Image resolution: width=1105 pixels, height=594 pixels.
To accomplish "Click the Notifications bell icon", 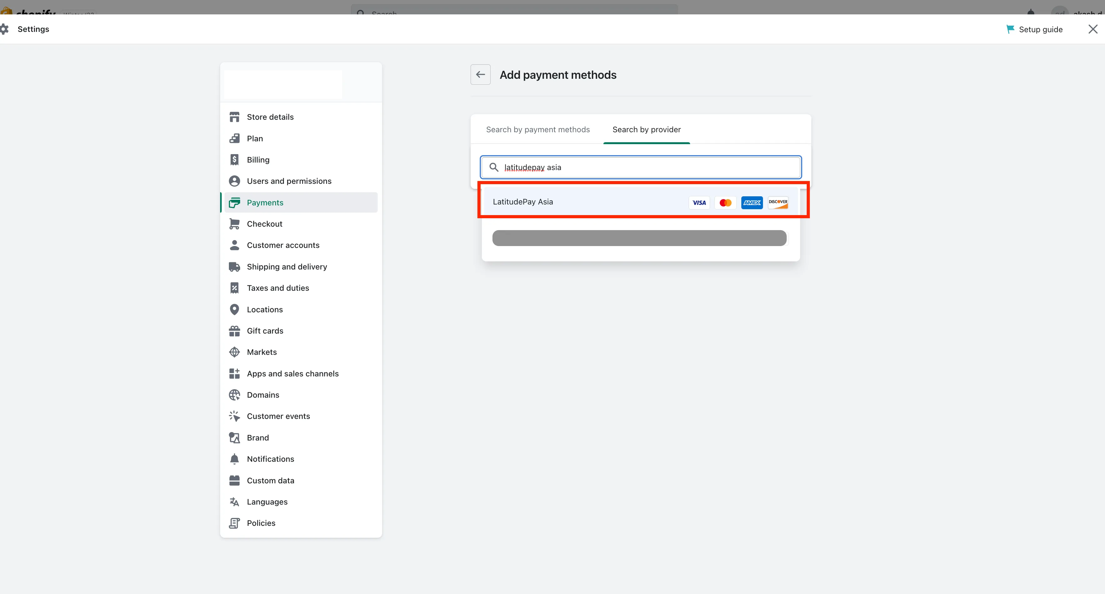I will click(234, 459).
